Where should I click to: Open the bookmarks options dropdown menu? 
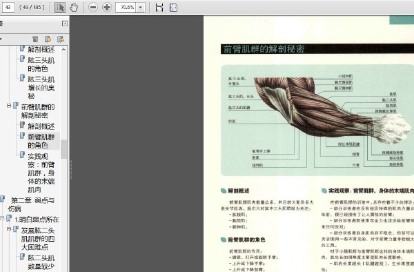[1, 39]
